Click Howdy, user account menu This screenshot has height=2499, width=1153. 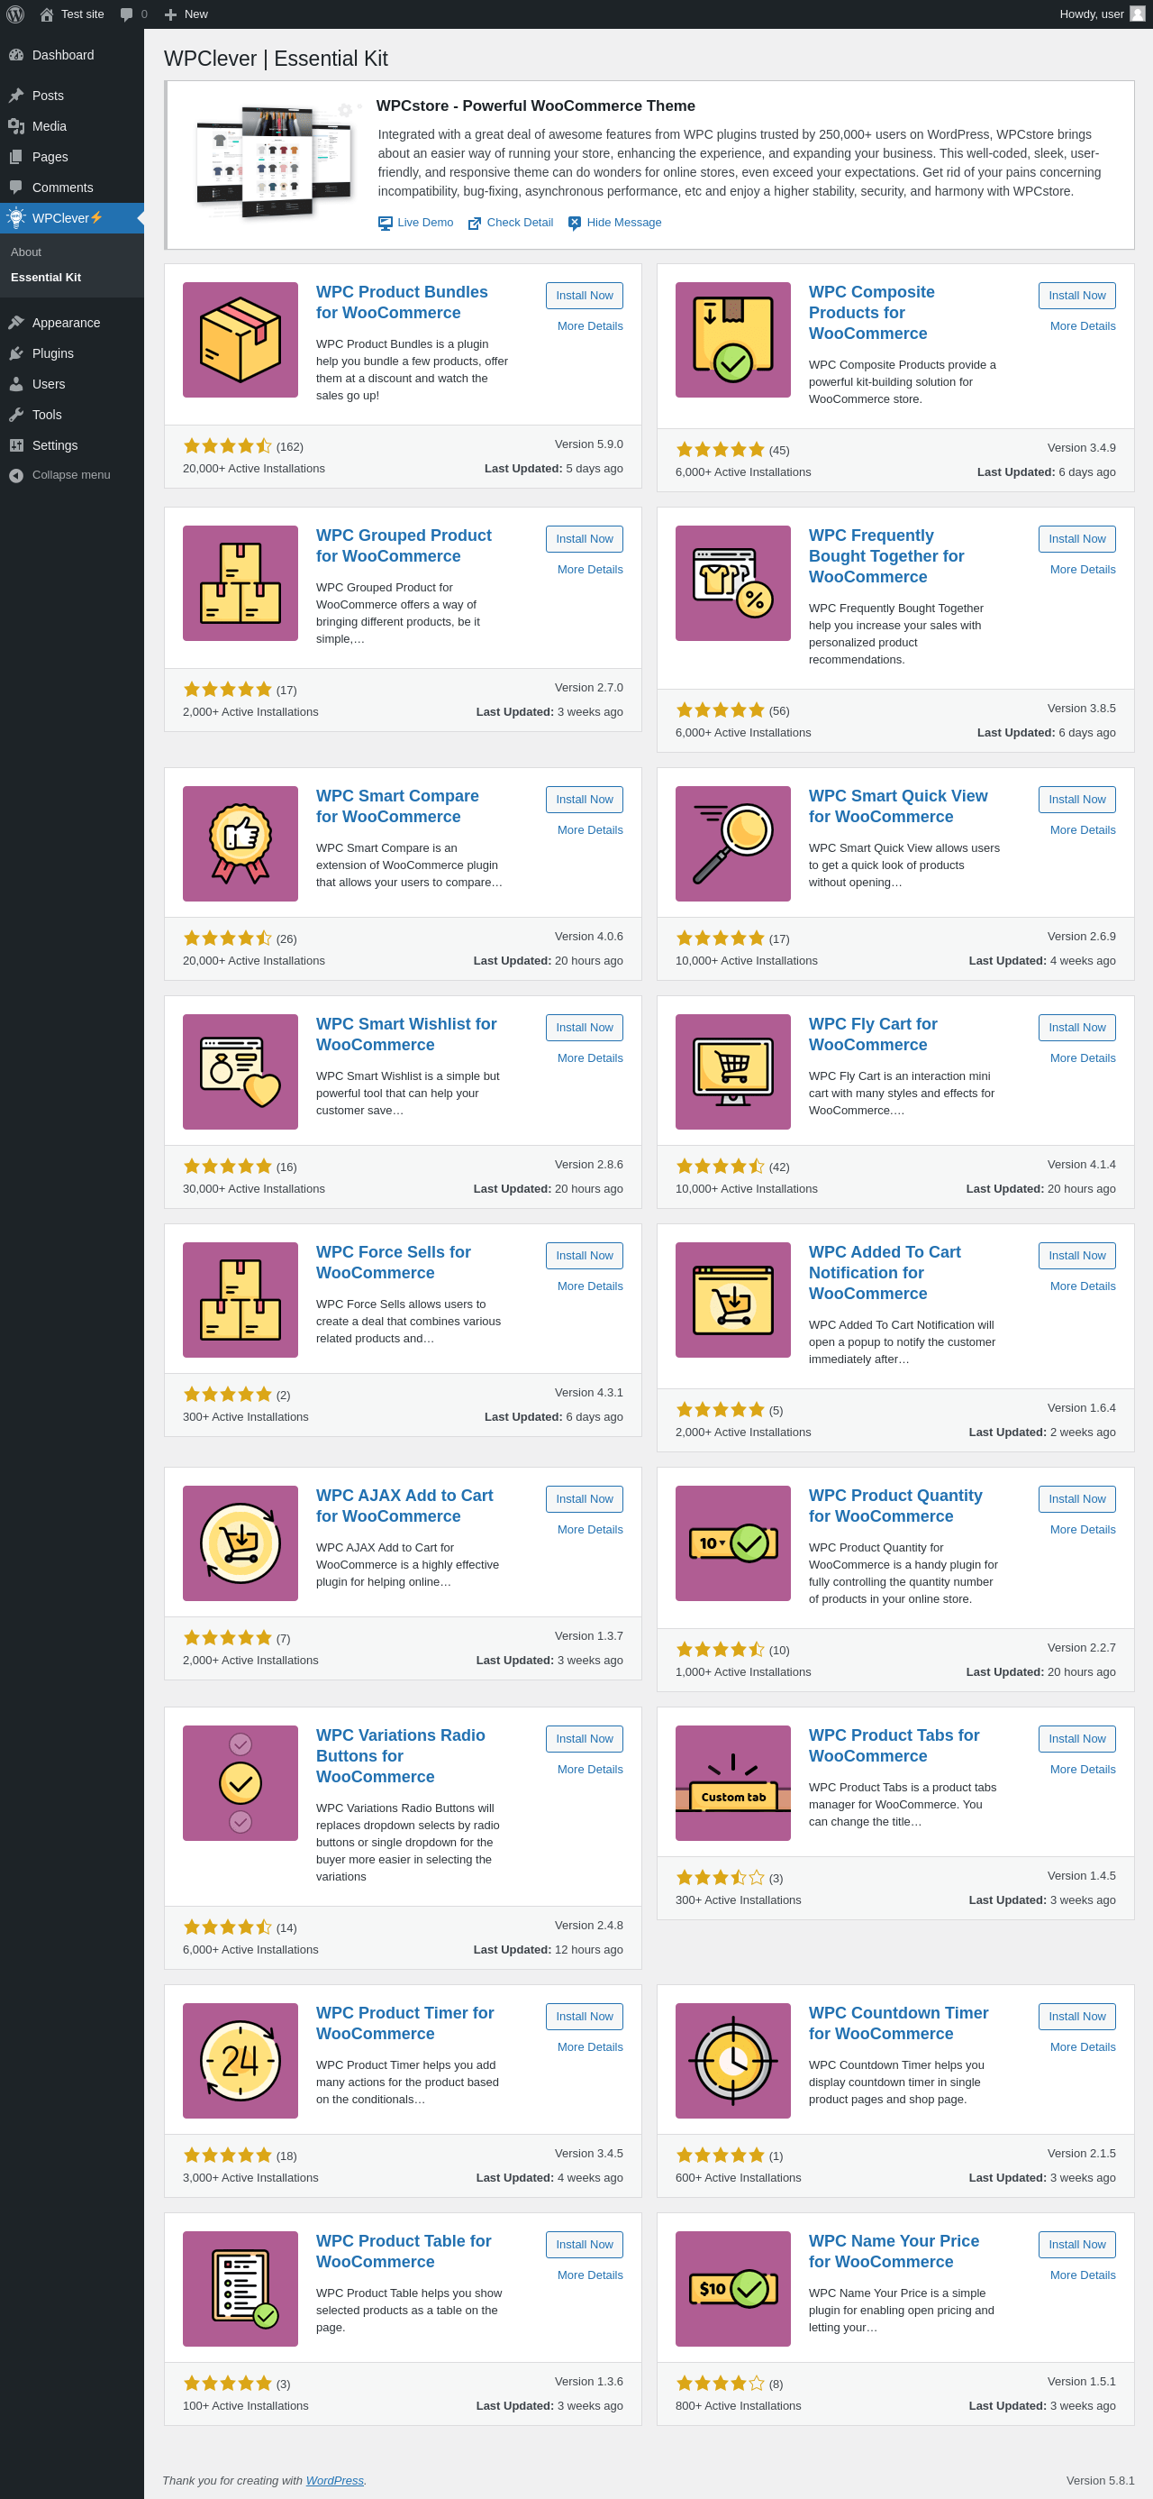pyautogui.click(x=1102, y=14)
